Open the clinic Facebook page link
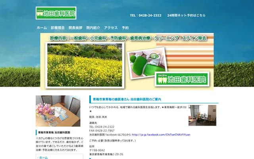This screenshot has width=254, height=159. point(161,135)
